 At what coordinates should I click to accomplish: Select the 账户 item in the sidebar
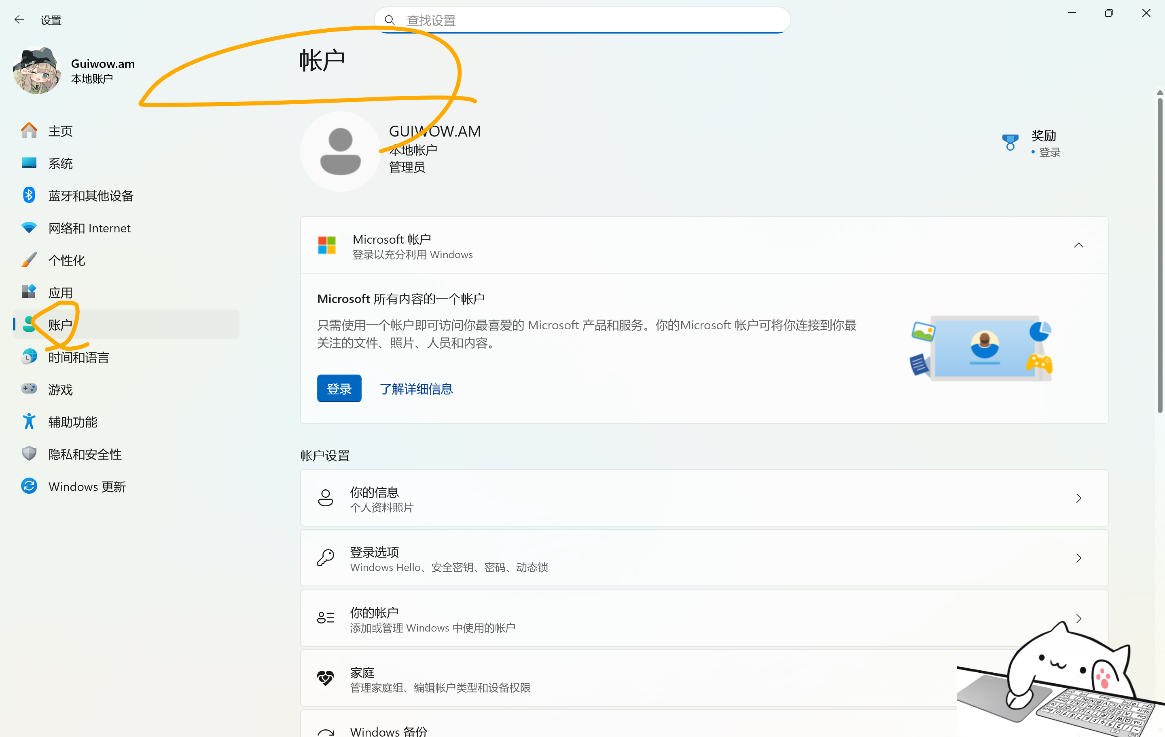coord(126,324)
